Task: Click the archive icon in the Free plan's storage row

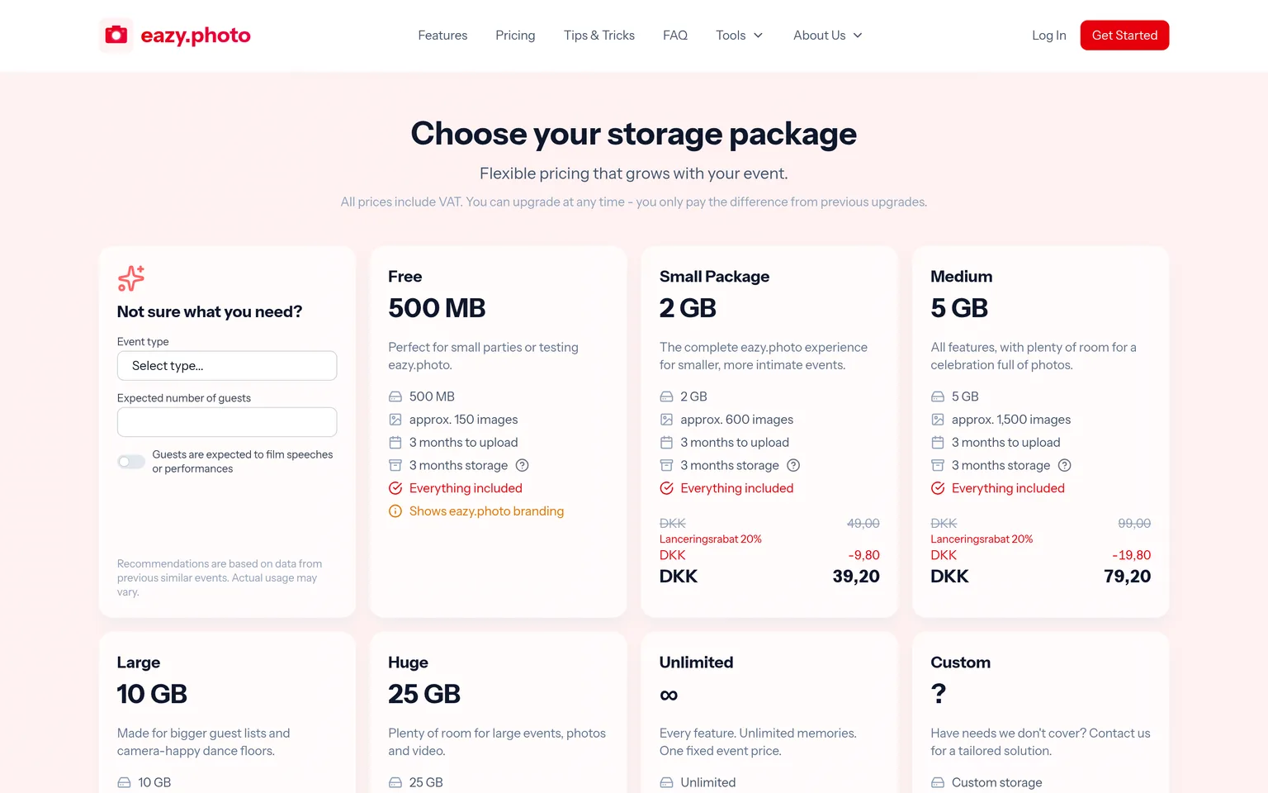Action: [395, 465]
